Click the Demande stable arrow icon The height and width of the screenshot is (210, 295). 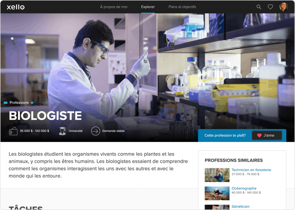point(95,131)
